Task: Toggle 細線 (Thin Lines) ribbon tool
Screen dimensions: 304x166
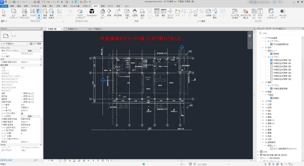Action: coord(39,14)
